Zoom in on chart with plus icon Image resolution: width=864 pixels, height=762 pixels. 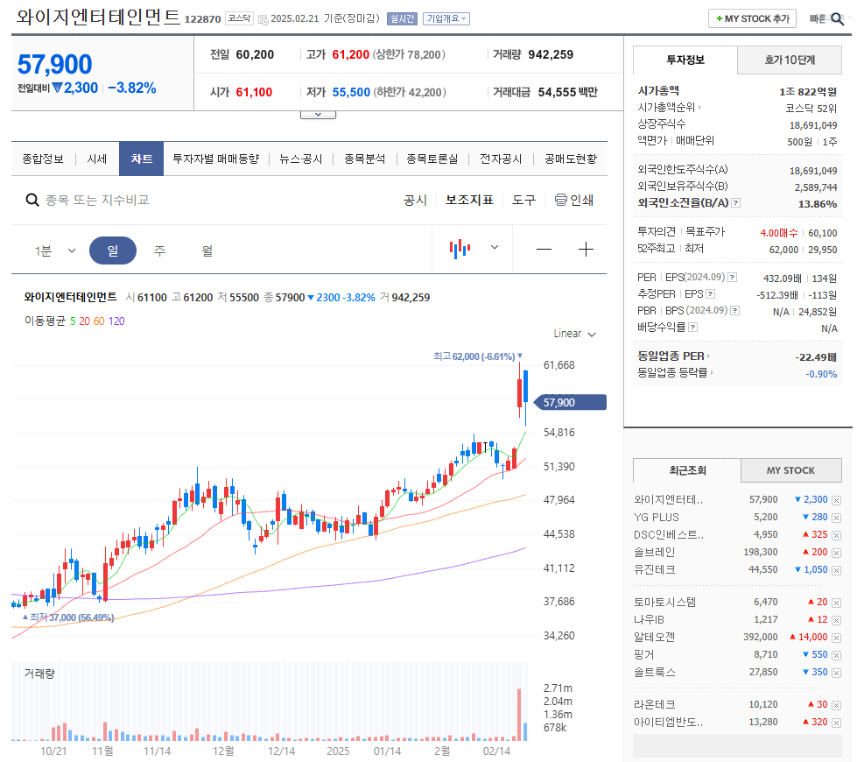[586, 249]
